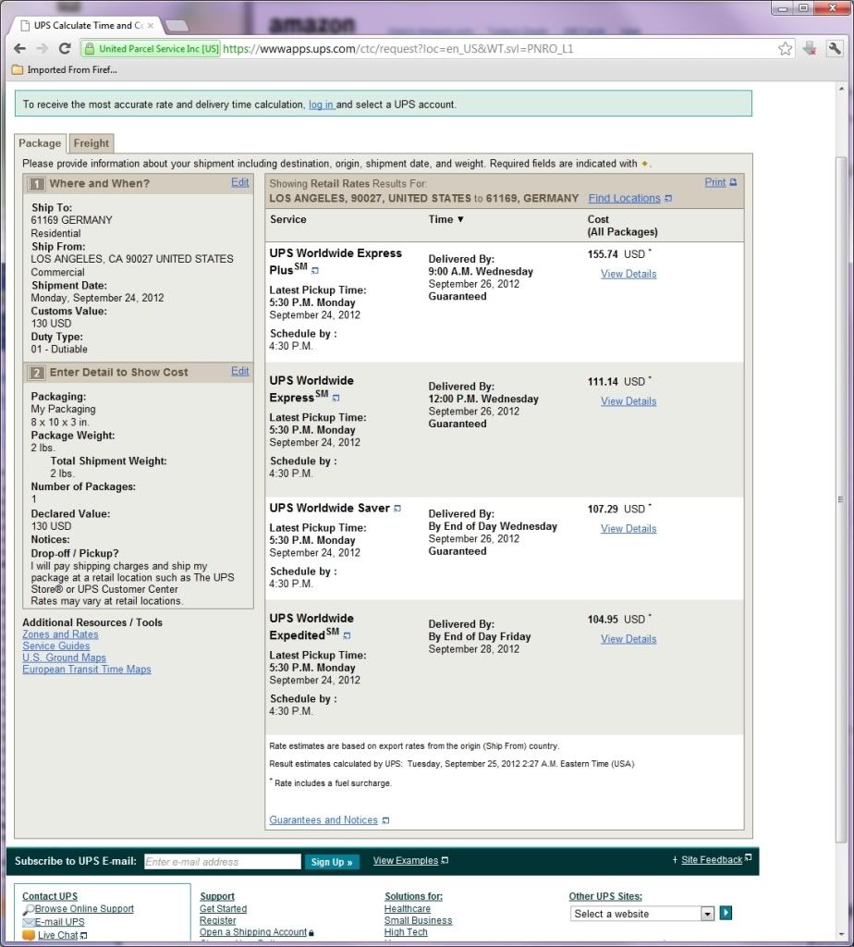
Task: View Details for the 155.74 USD rate
Action: coord(628,274)
